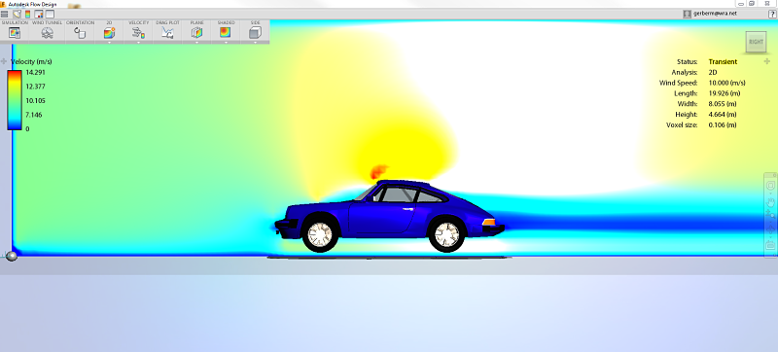Expand the Velocity dropdown arrow

[138, 42]
